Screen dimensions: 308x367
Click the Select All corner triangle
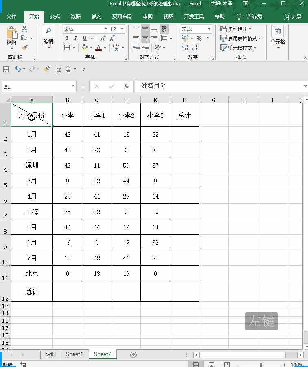coord(7,100)
